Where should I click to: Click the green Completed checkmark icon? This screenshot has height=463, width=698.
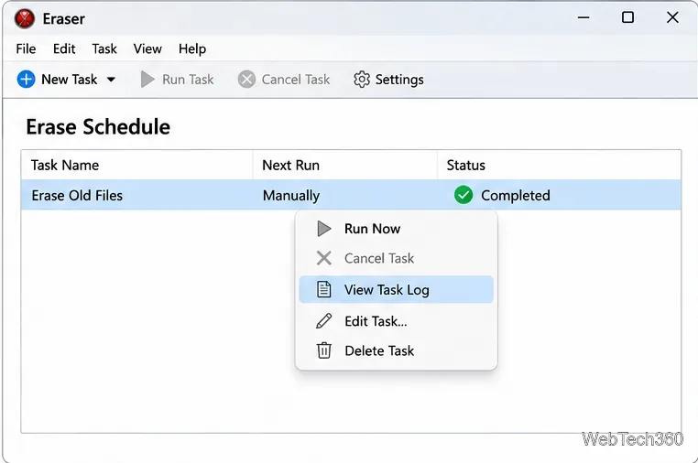(x=464, y=195)
